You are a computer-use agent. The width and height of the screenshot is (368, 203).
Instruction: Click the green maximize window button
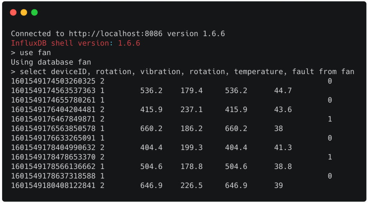pyautogui.click(x=34, y=13)
